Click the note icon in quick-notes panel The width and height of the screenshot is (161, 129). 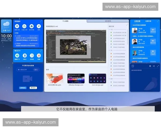tap(133, 66)
